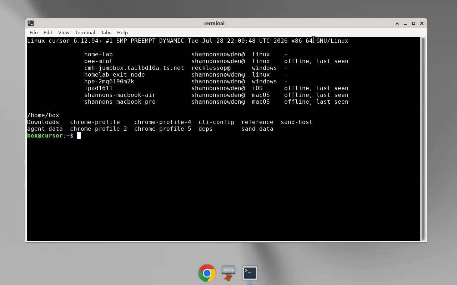Launch the middle dock application icon
457x285 pixels.
[x=228, y=273]
